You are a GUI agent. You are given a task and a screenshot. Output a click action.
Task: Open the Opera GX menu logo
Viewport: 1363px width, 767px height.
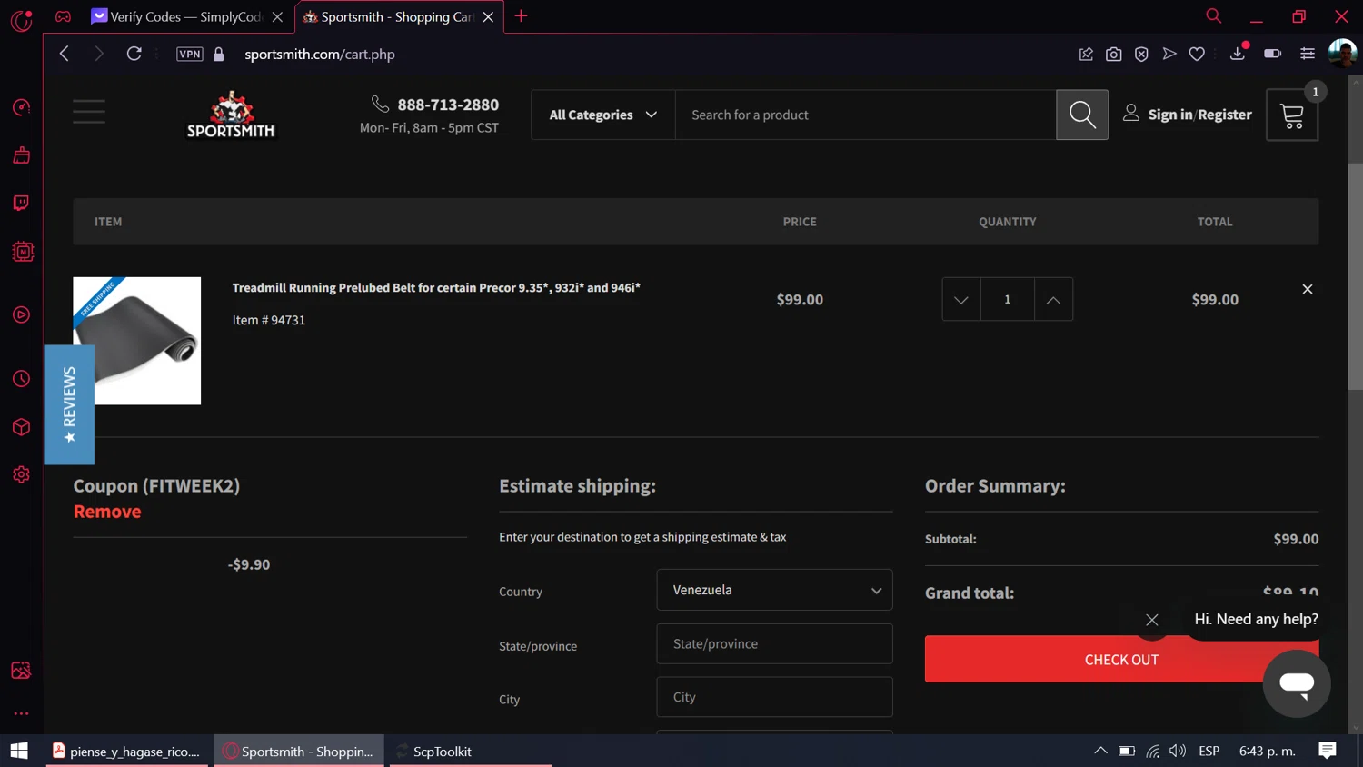click(x=21, y=19)
